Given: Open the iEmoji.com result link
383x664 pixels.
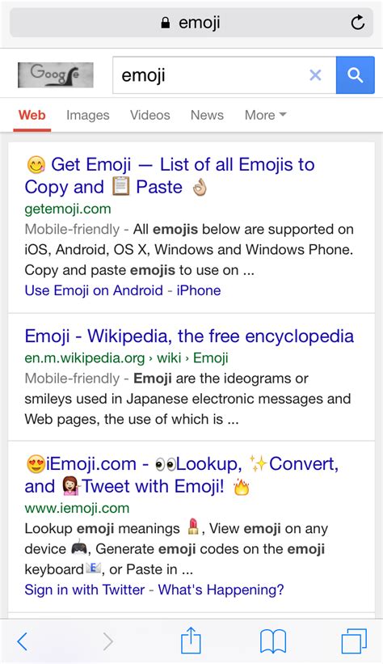Looking at the screenshot, I should point(182,475).
